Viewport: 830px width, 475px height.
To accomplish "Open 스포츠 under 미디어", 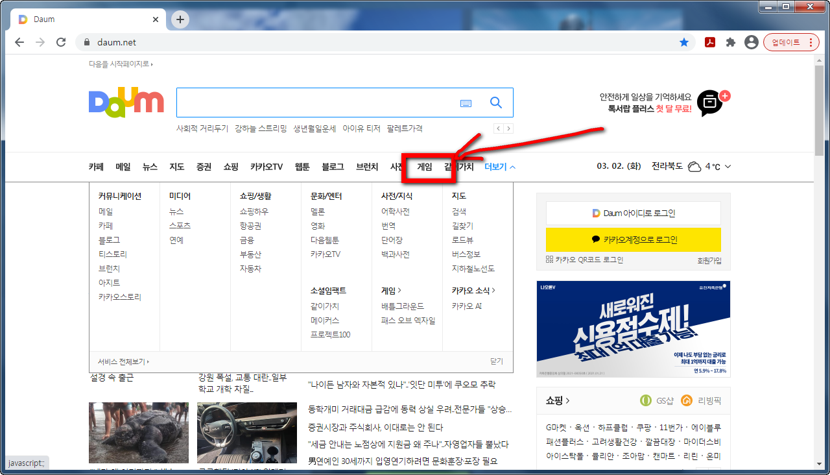I will tap(180, 226).
